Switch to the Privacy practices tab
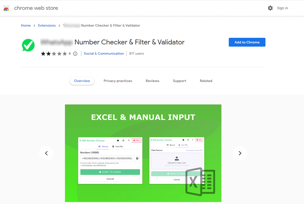Image resolution: width=304 pixels, height=206 pixels. click(x=118, y=81)
